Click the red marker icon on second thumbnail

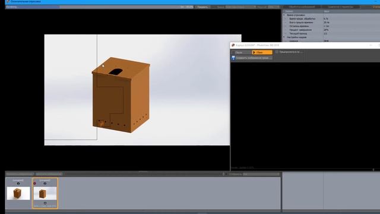[34, 184]
